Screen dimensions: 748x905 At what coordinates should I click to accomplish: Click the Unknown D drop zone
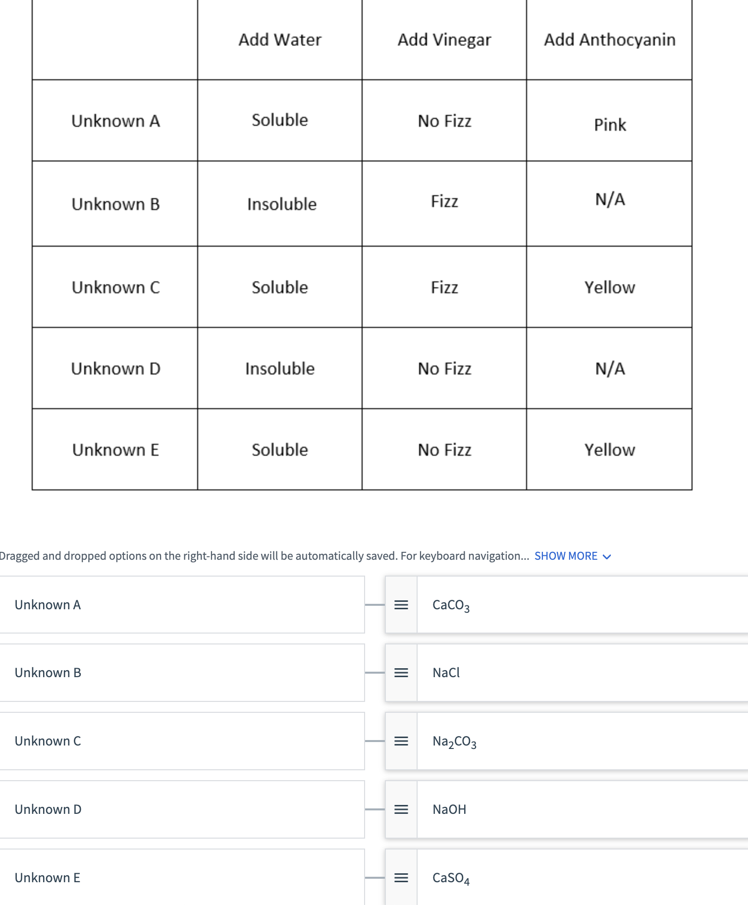point(182,809)
